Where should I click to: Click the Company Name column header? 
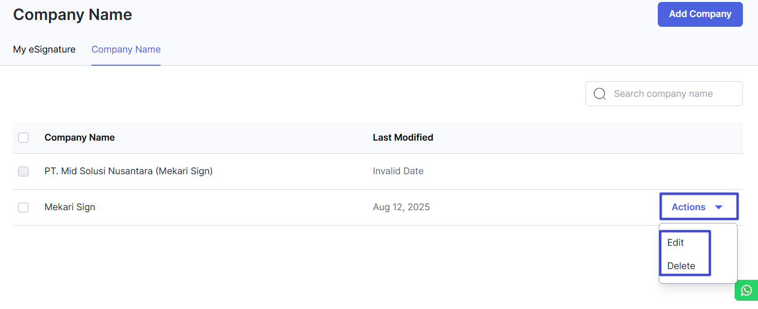click(80, 138)
